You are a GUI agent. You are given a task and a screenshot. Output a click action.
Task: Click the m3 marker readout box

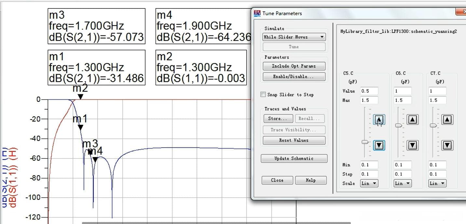coord(96,26)
